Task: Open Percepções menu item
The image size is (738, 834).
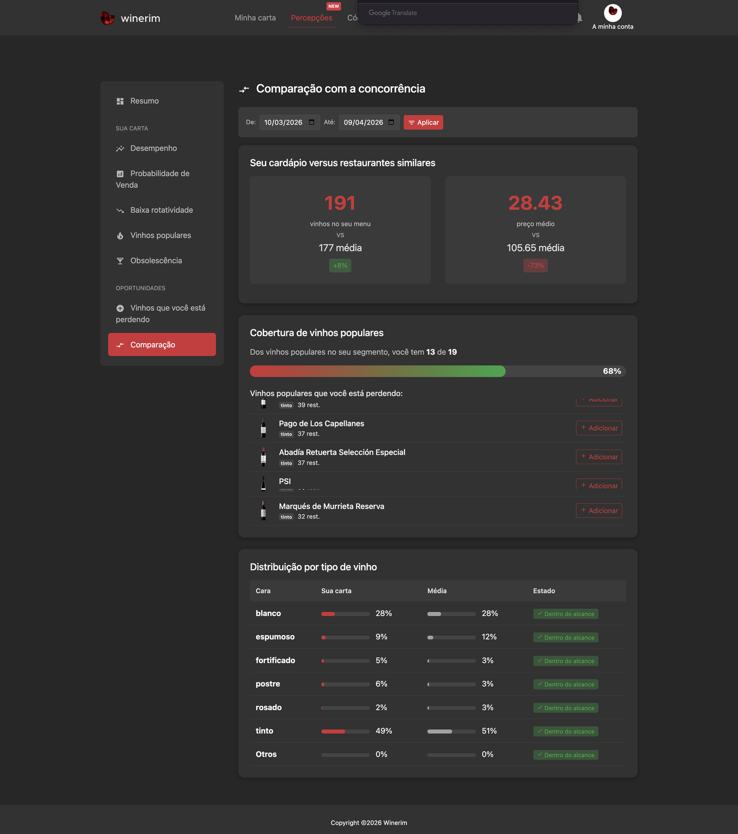Action: pyautogui.click(x=311, y=18)
